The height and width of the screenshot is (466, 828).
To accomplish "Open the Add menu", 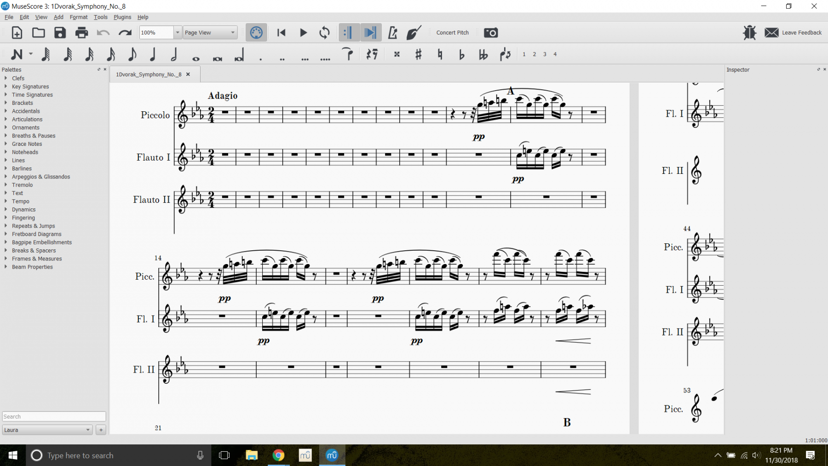I will tap(58, 17).
